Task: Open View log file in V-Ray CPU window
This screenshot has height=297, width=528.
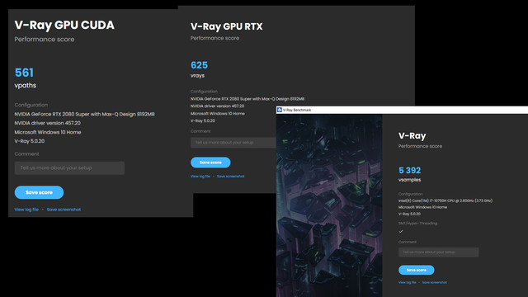Action: [x=407, y=282]
